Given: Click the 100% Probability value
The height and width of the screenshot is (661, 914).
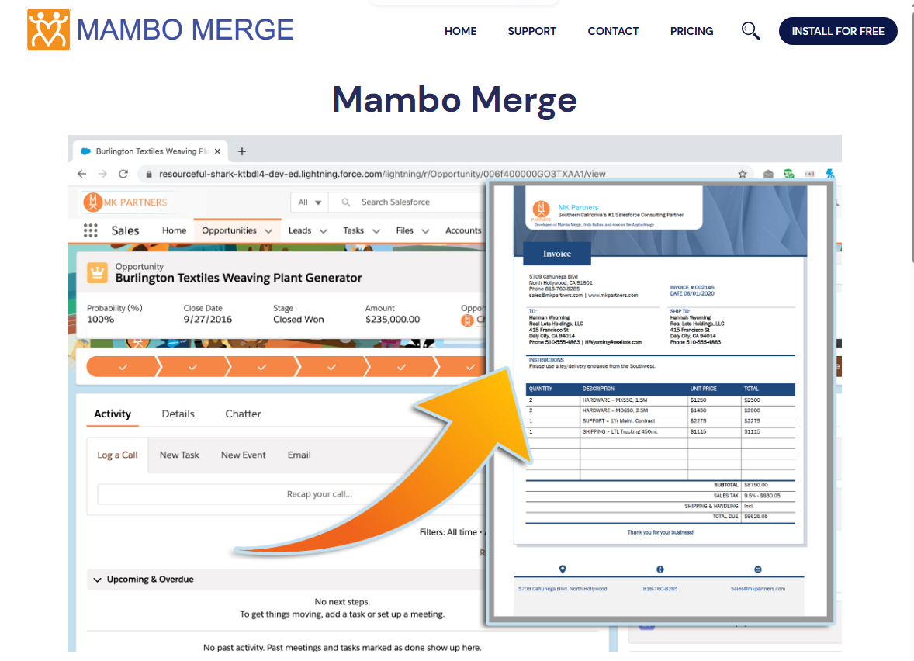Looking at the screenshot, I should click(100, 320).
